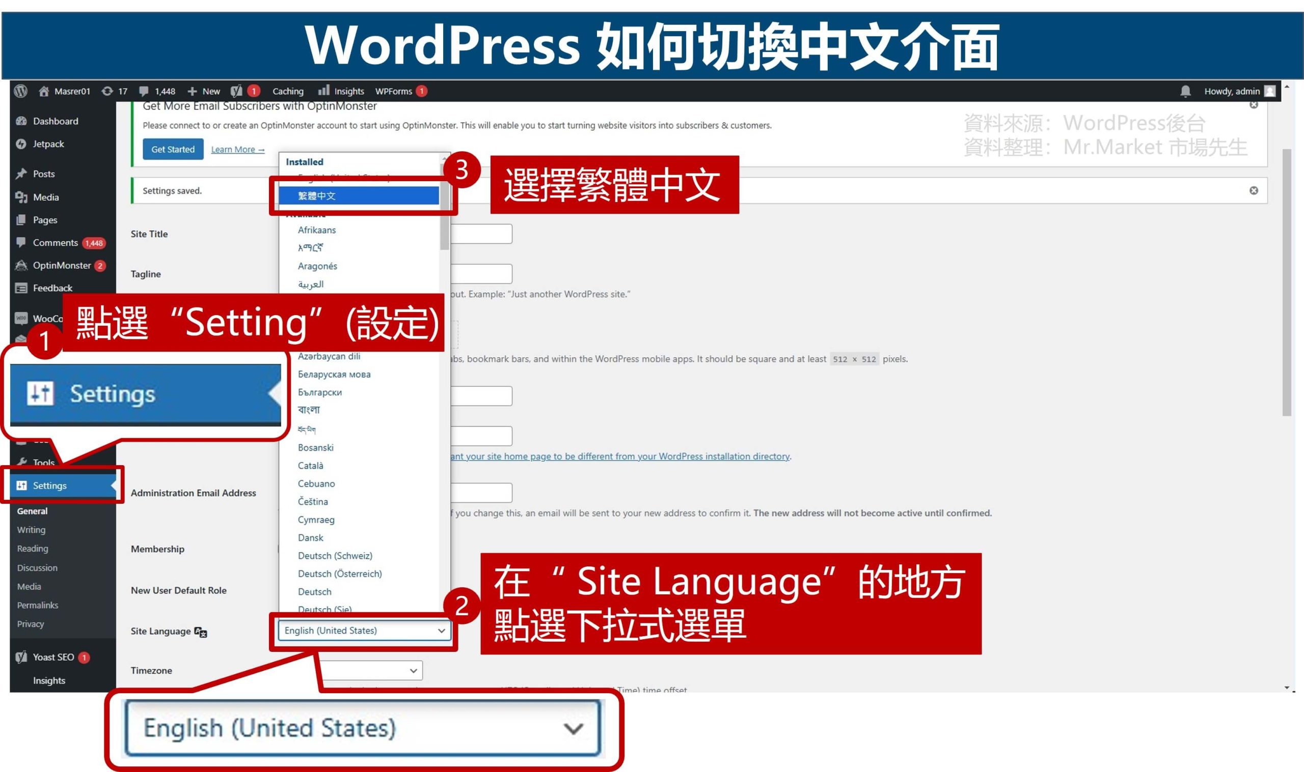Choose Afrikaans in the language list
The width and height of the screenshot is (1304, 772).
coord(316,230)
